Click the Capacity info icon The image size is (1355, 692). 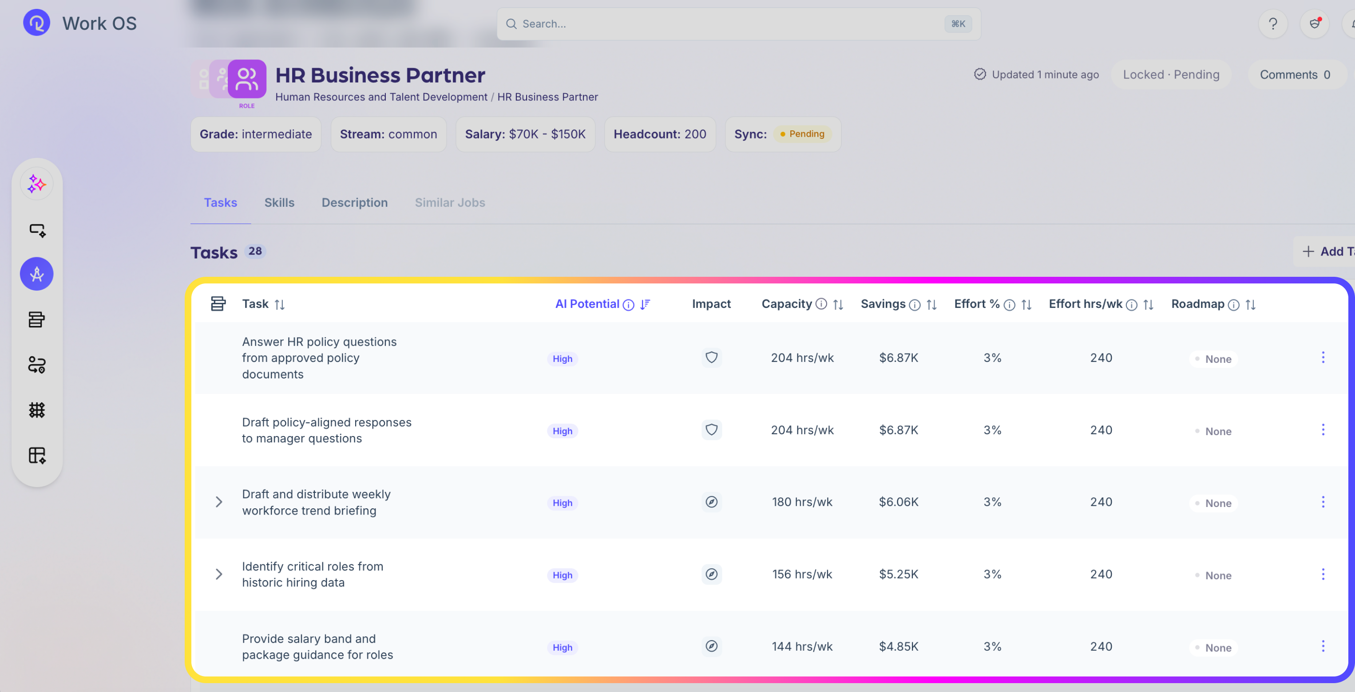(x=820, y=304)
